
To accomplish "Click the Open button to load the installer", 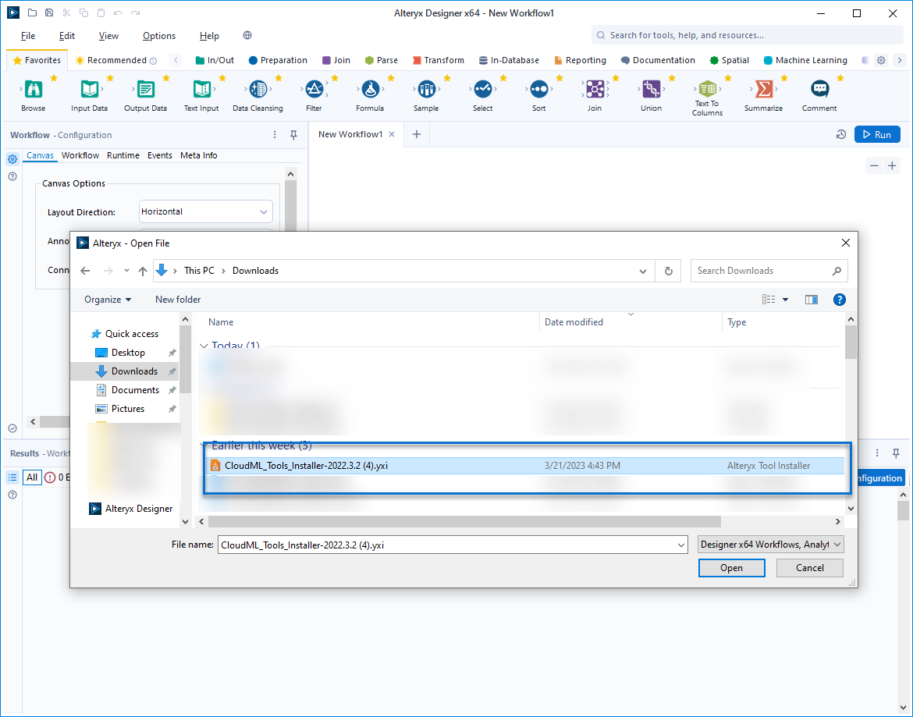I will point(731,568).
